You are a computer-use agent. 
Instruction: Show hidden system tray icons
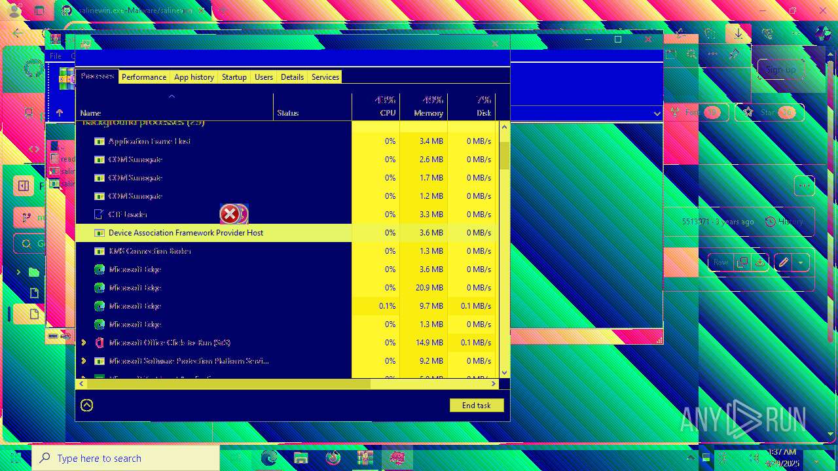[692, 458]
